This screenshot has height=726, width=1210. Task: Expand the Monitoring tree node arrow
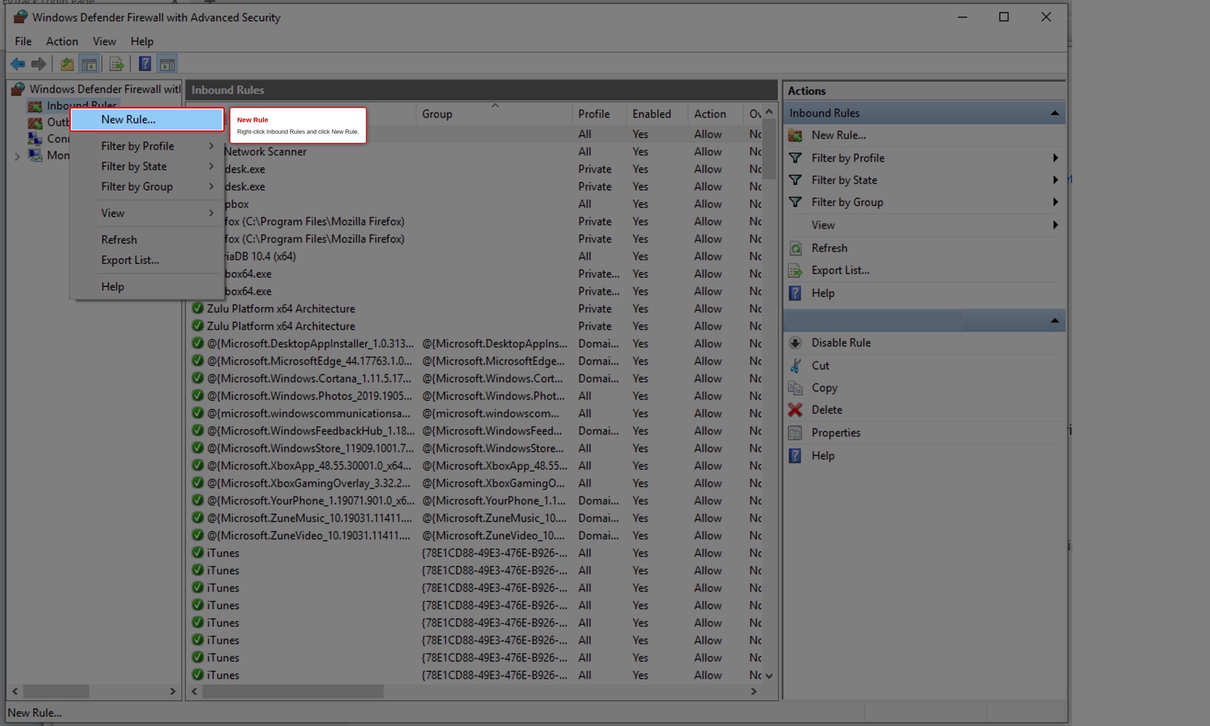click(17, 157)
